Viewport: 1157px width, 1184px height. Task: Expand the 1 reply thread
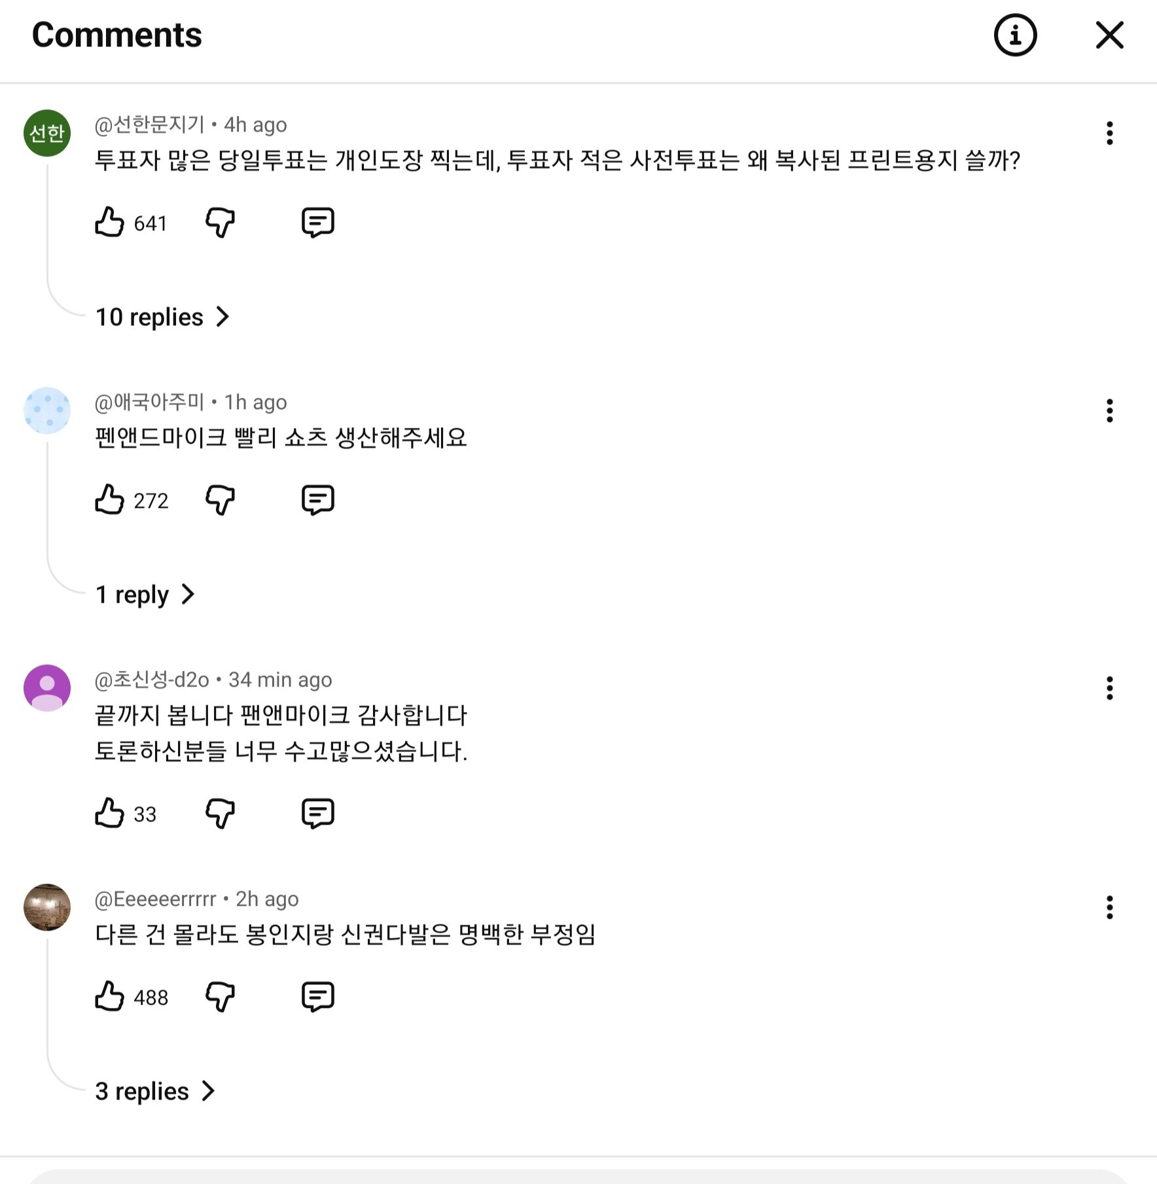(145, 595)
